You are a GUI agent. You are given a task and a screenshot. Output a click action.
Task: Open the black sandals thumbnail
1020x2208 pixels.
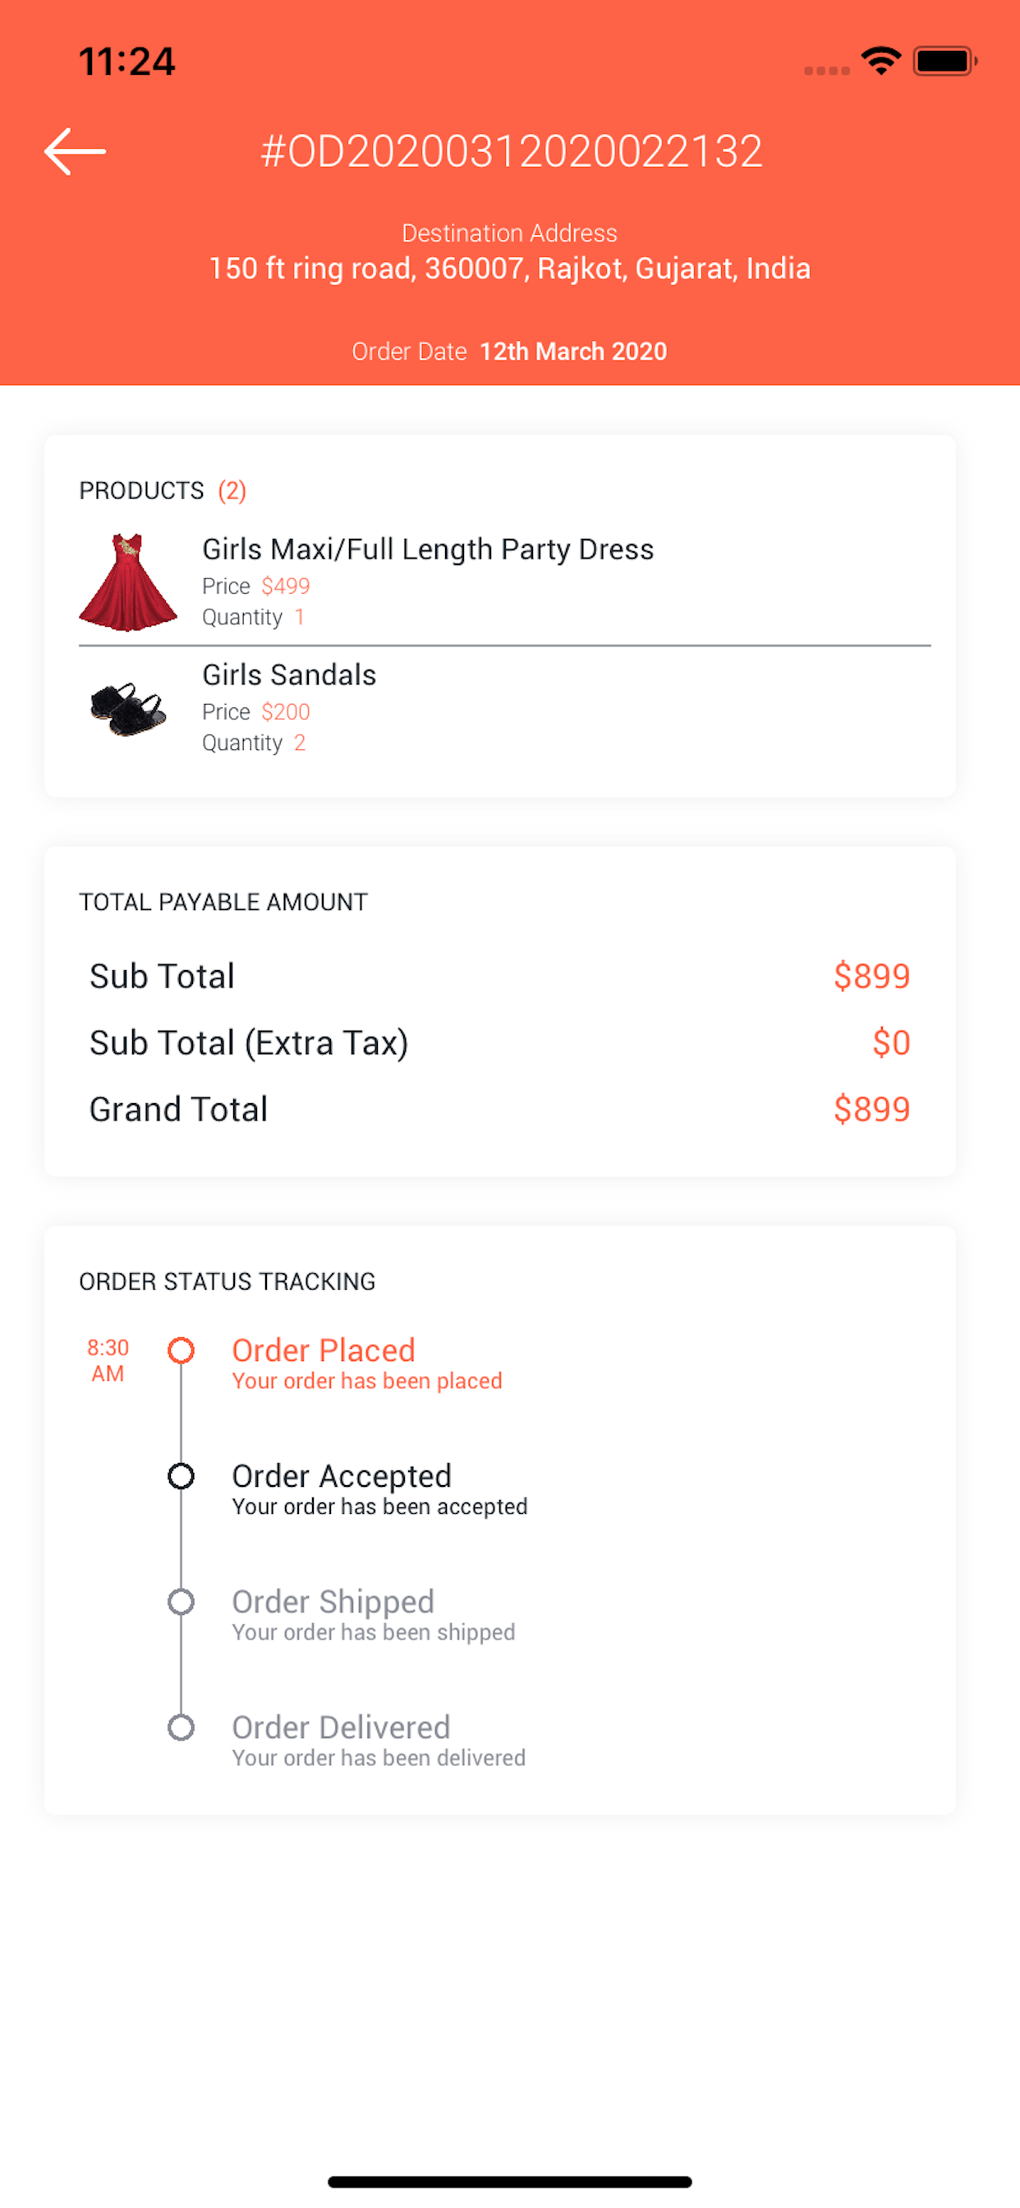128,708
